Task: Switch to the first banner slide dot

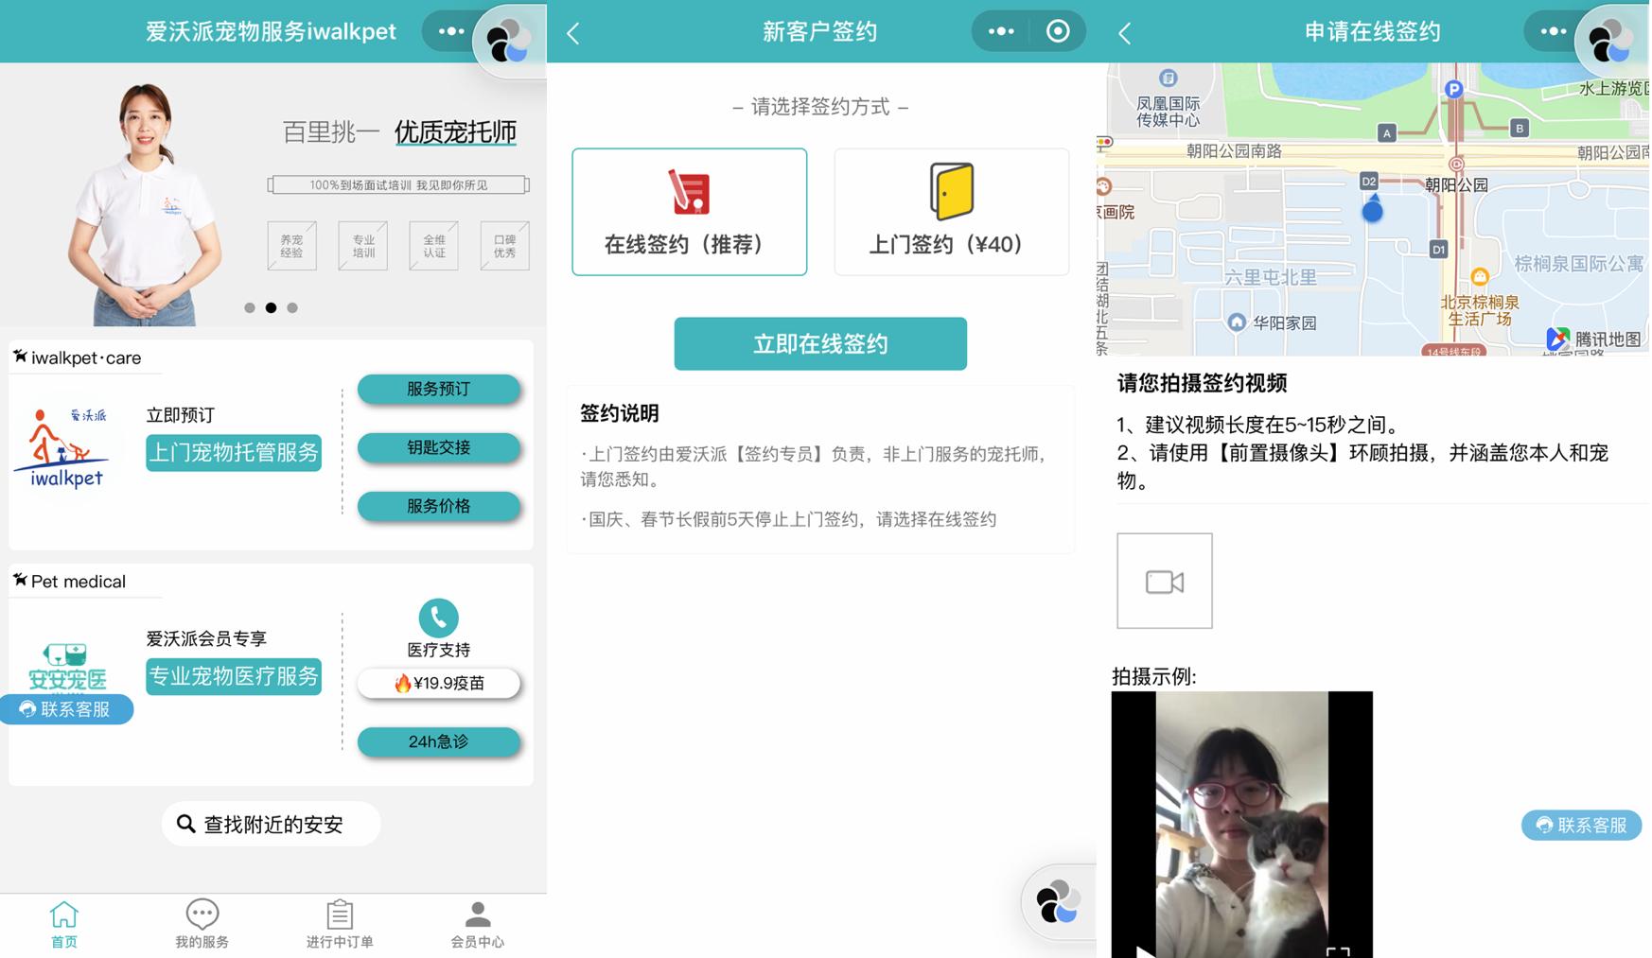Action: coord(250,307)
